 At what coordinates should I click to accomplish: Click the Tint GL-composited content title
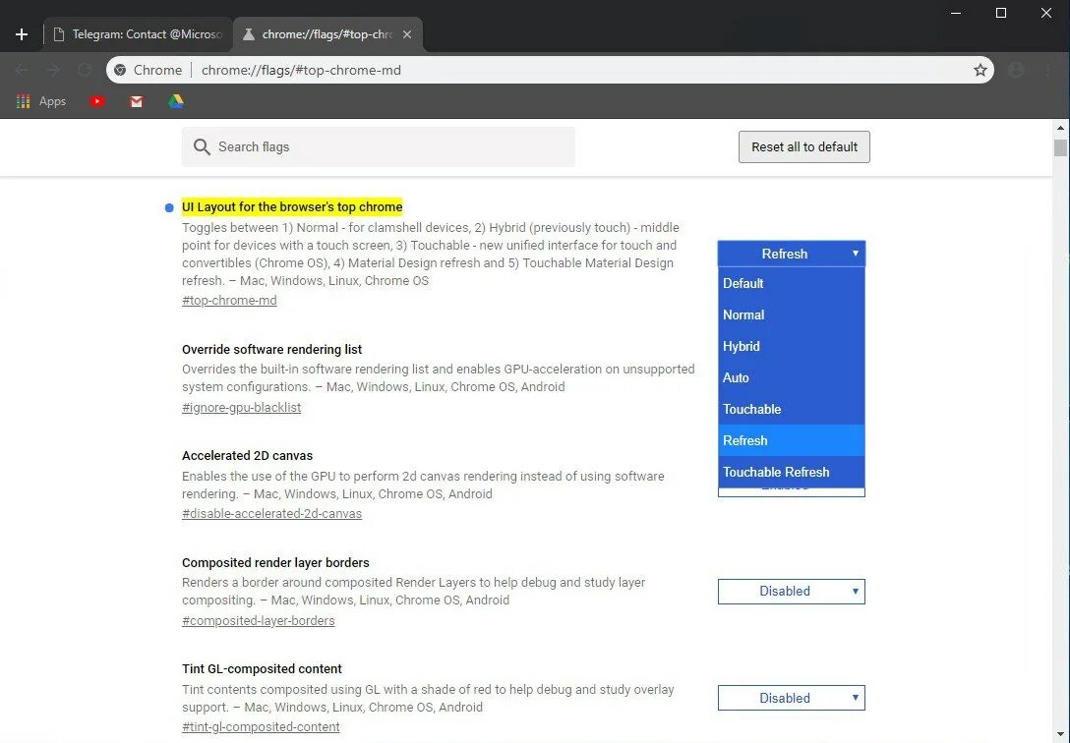(262, 669)
